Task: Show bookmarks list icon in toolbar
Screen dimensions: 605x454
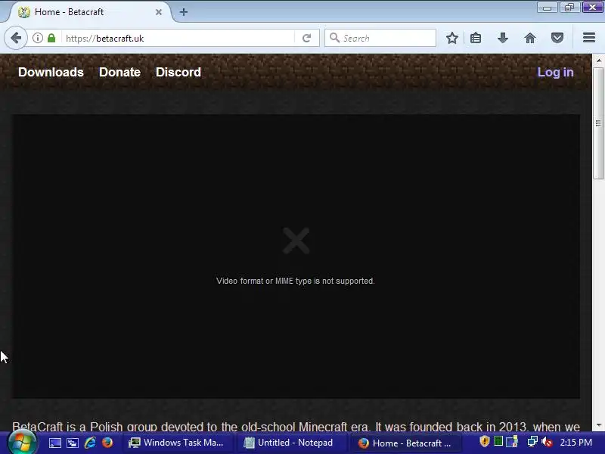Action: pos(476,38)
